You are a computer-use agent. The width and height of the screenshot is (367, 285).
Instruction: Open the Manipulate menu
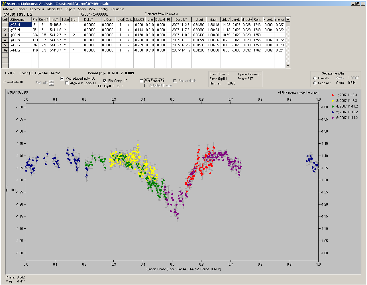click(x=55, y=9)
